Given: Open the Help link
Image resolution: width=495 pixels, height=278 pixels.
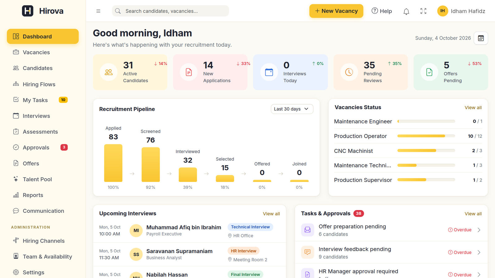Looking at the screenshot, I should 381,11.
